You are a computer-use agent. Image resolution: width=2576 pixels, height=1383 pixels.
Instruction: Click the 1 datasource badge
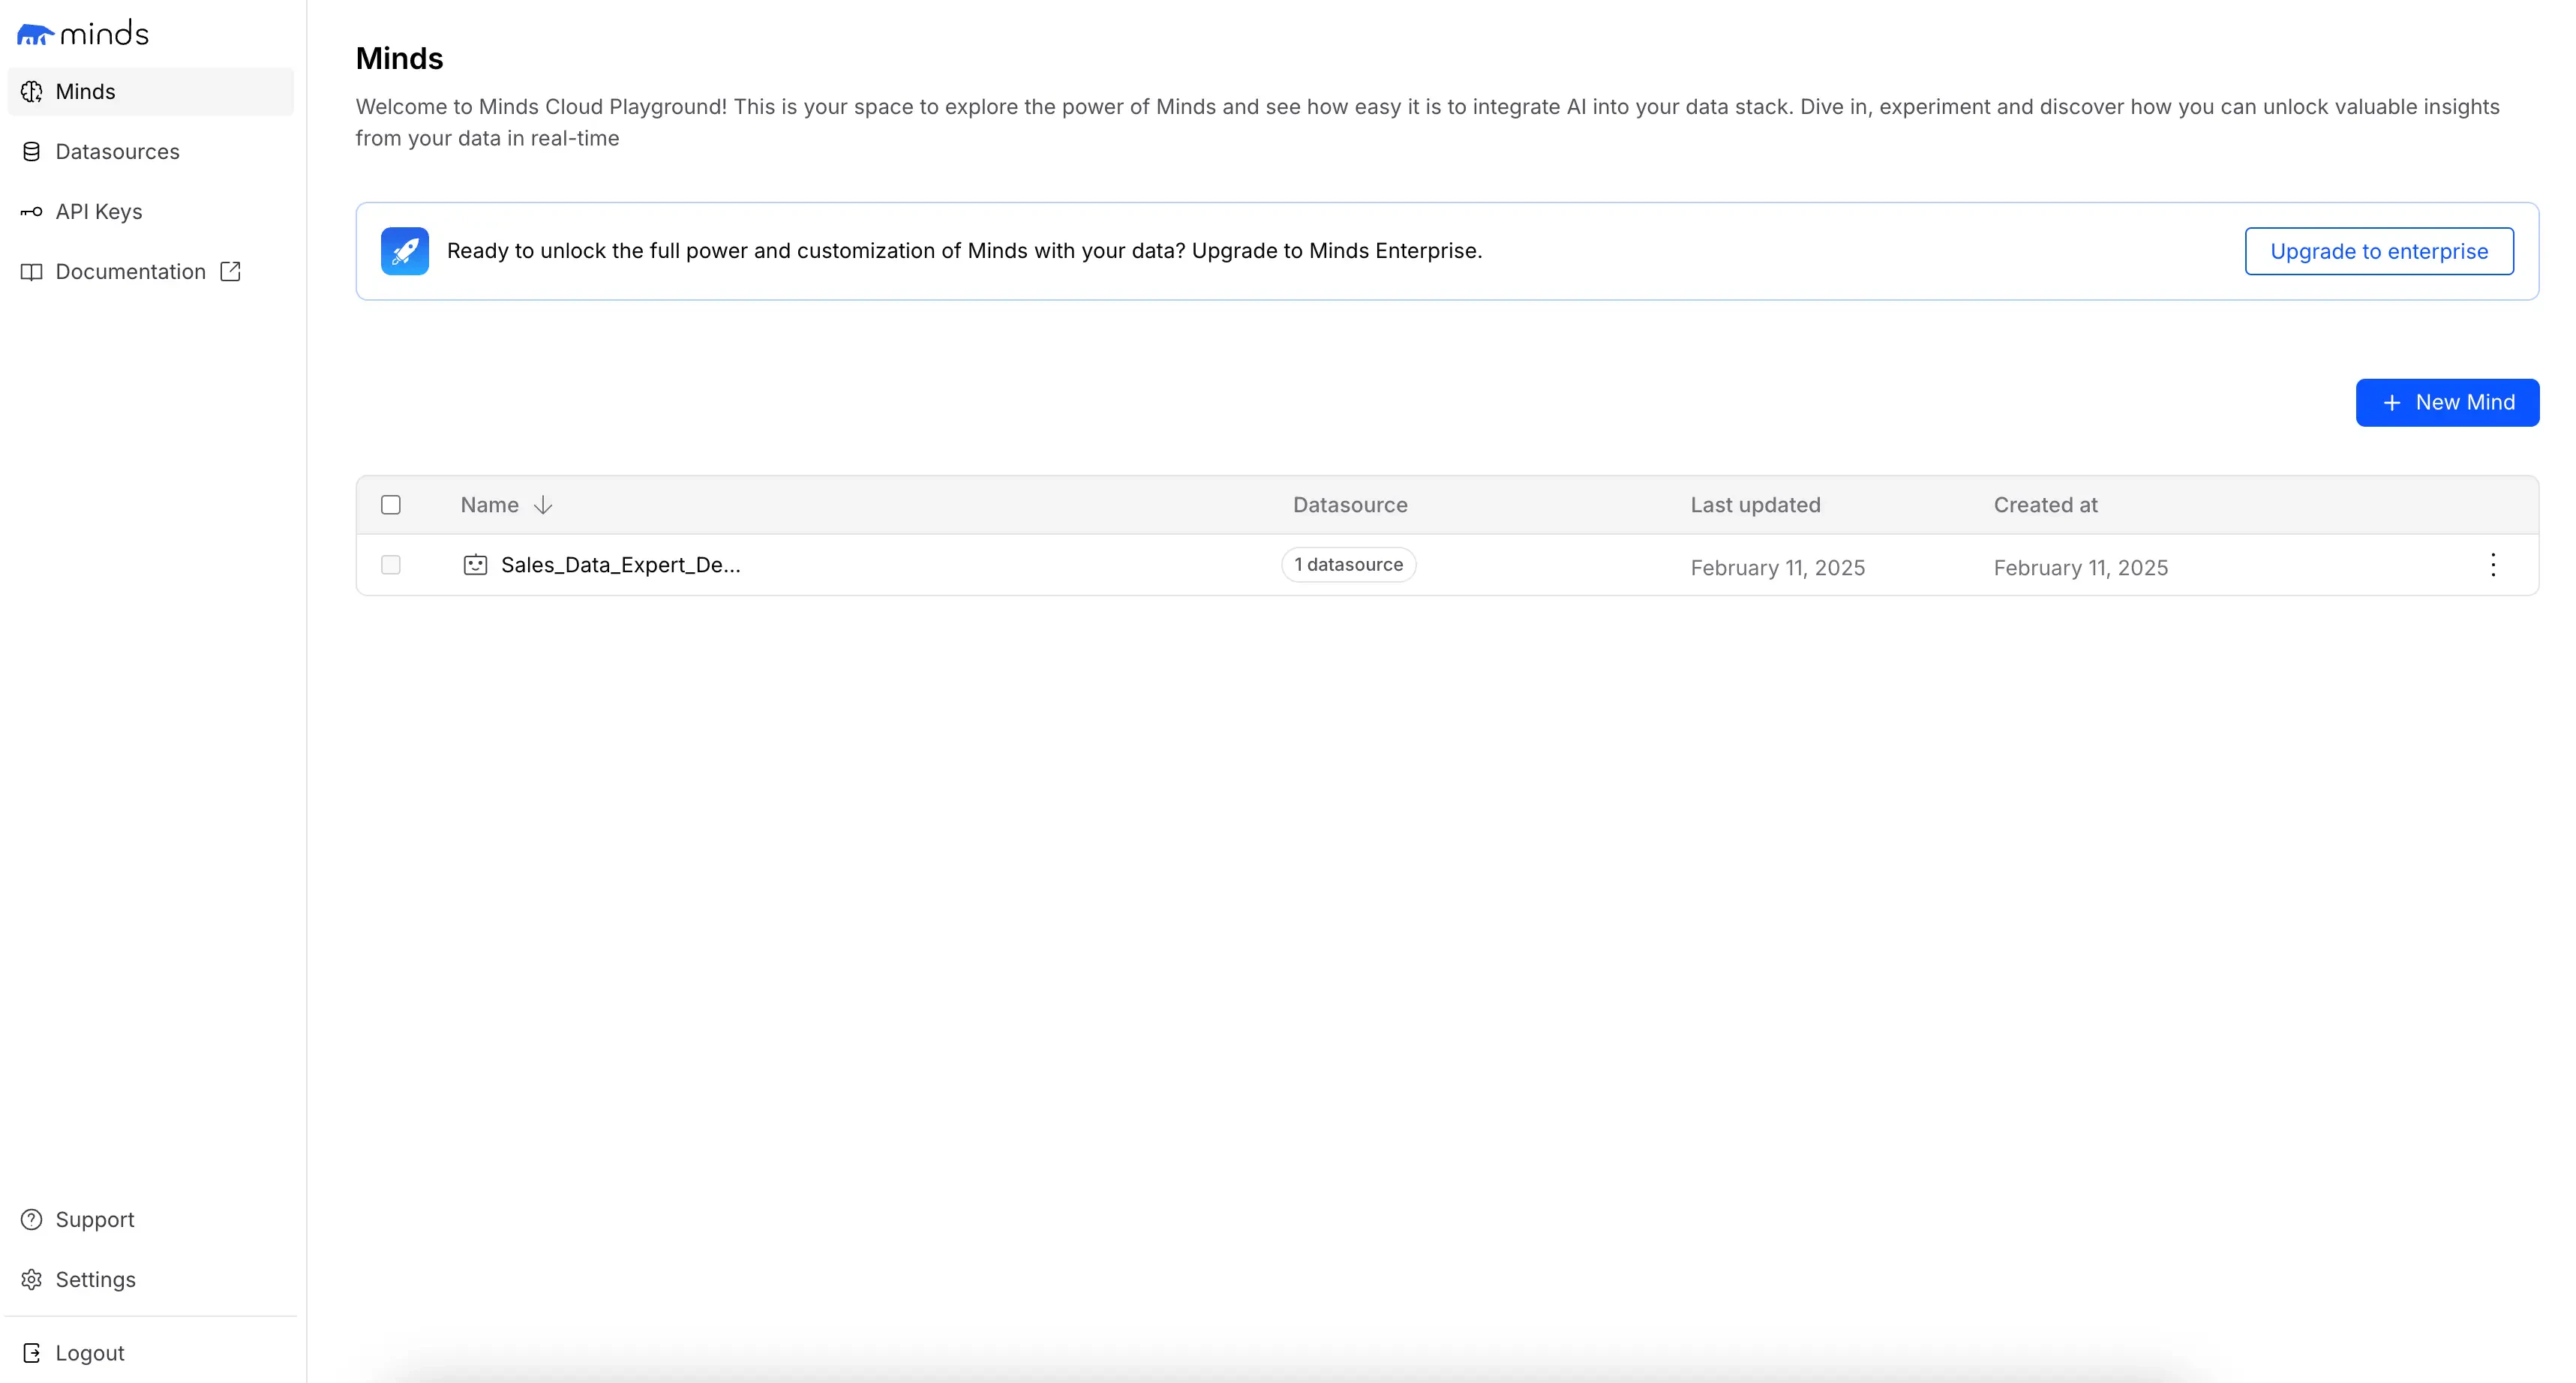click(1348, 565)
